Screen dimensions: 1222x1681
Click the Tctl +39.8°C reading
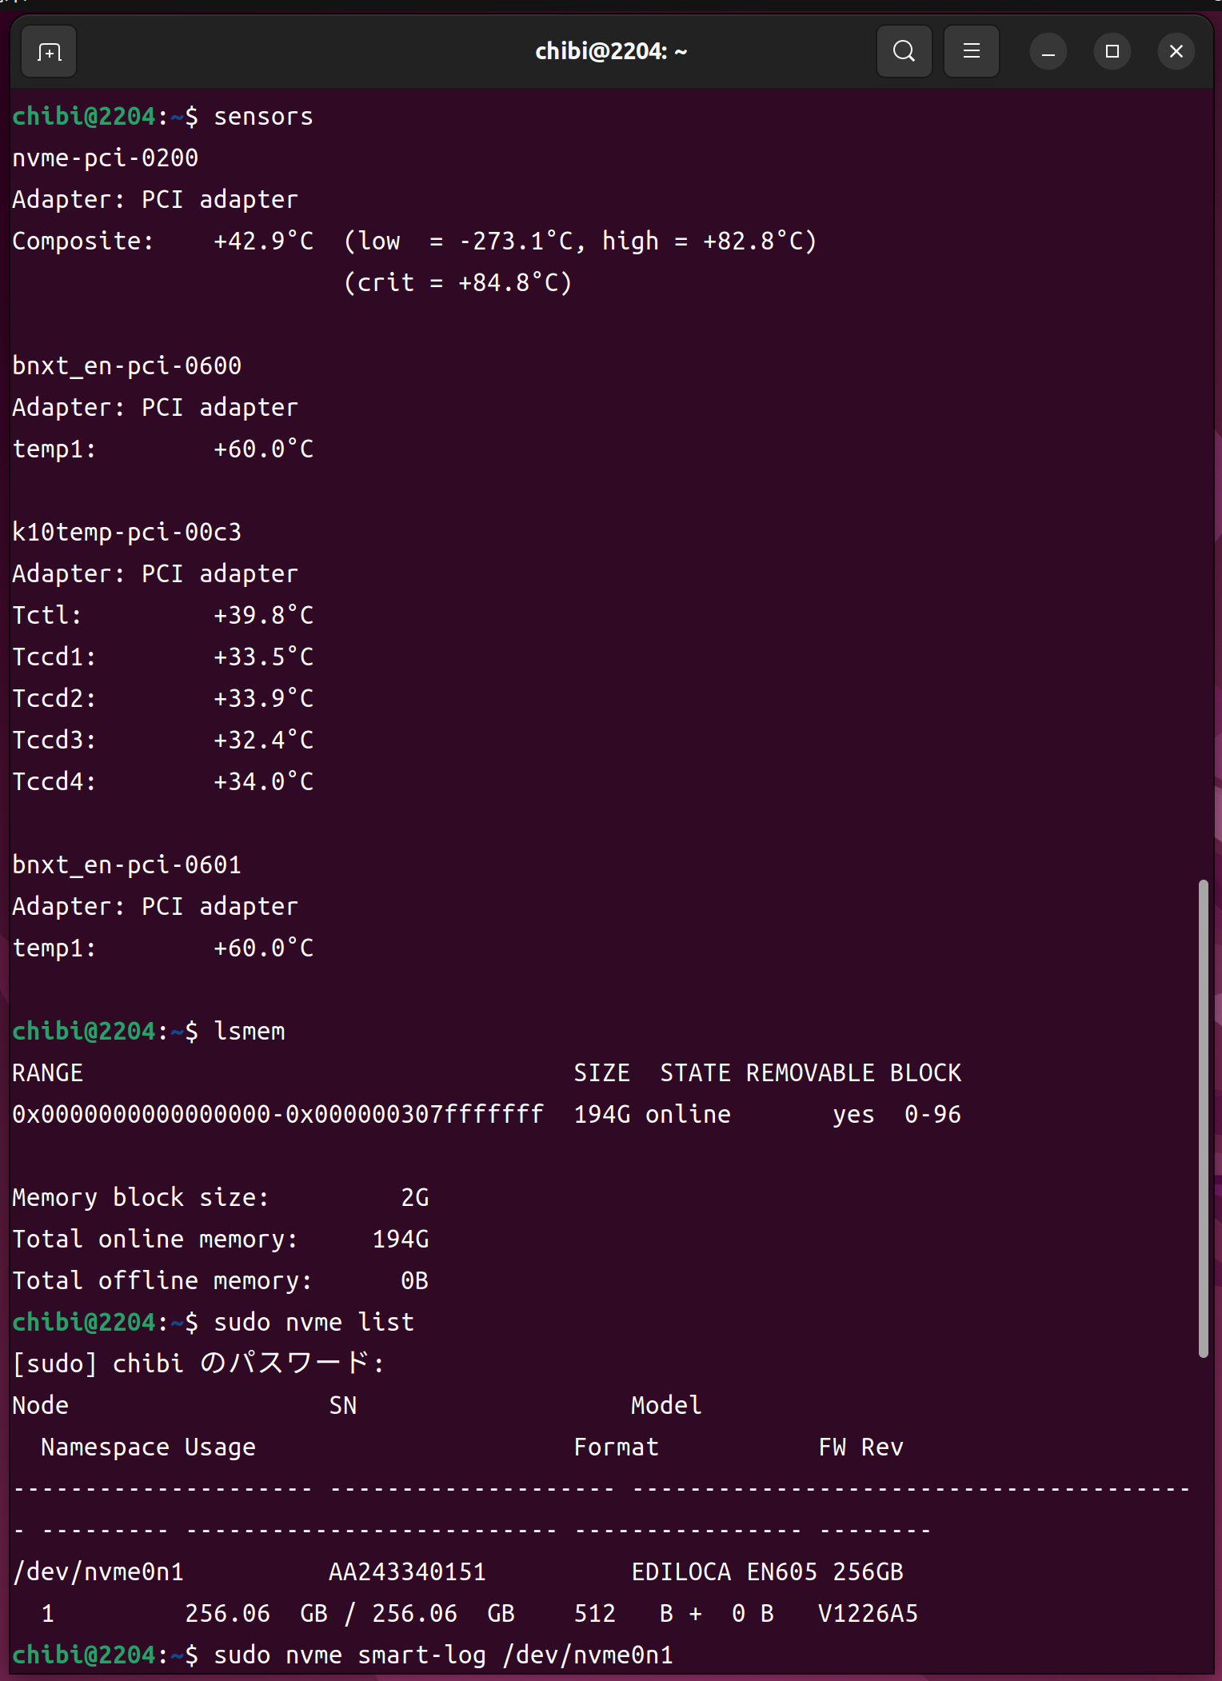tap(263, 616)
